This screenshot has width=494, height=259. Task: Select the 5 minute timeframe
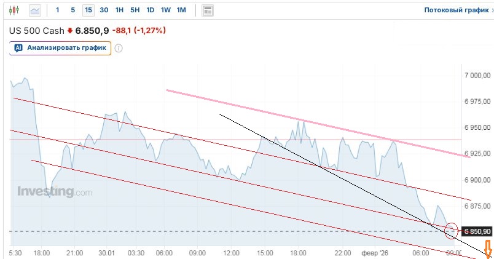pos(73,10)
